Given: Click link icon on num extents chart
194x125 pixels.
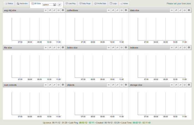Looking at the screenshot, I should click(x=54, y=85).
